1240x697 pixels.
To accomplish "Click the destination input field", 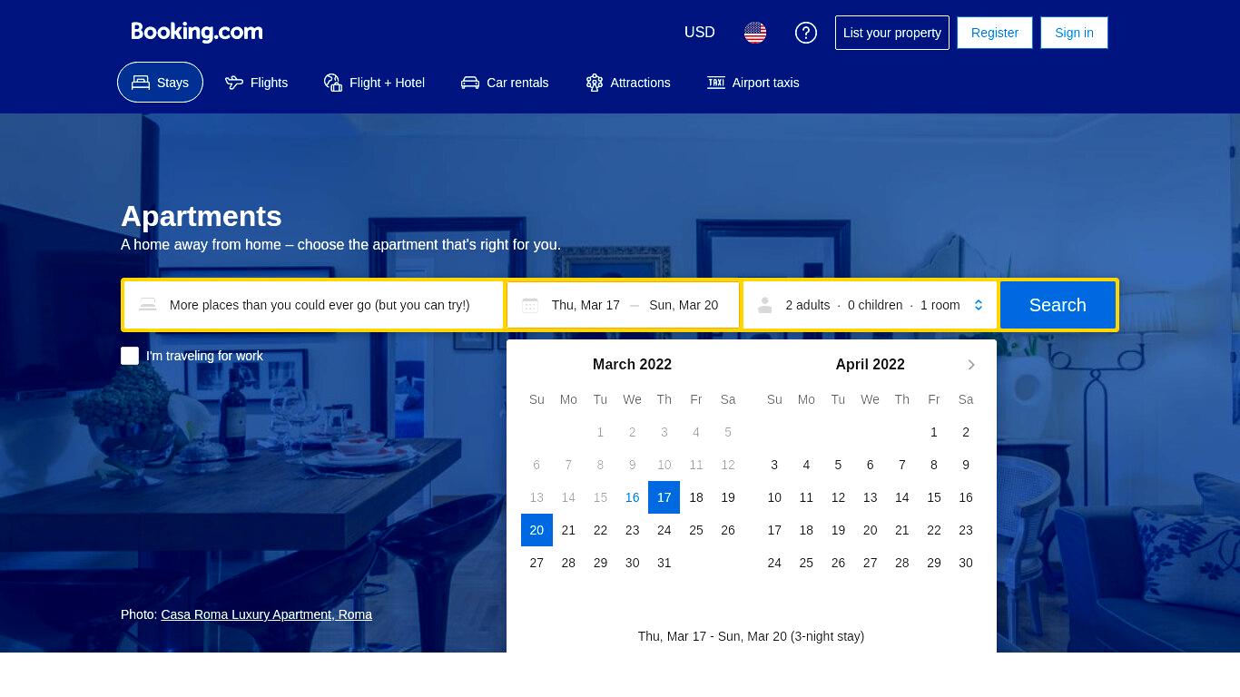I will pyautogui.click(x=314, y=305).
